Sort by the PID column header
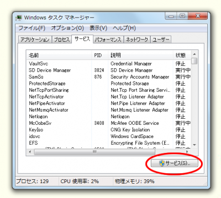The image size is (221, 198). [x=99, y=55]
